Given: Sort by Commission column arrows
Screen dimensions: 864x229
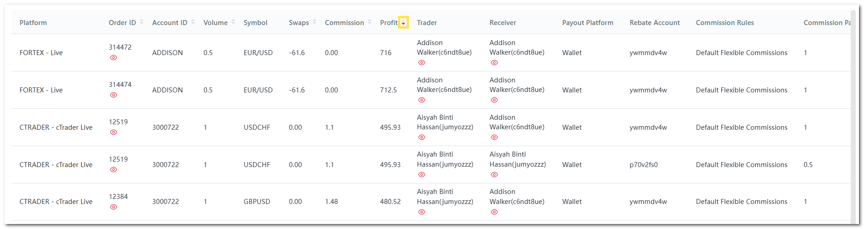Looking at the screenshot, I should (370, 22).
